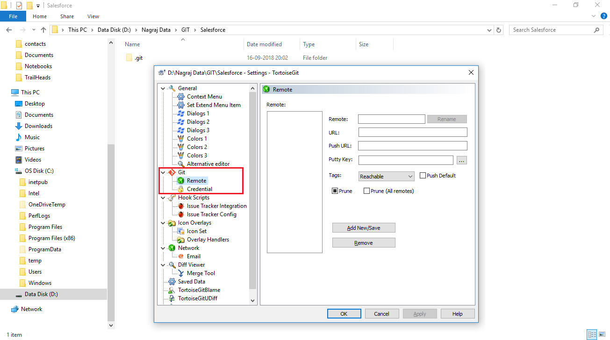Click the Icon Overlays folder icon
This screenshot has width=610, height=340.
tap(172, 223)
